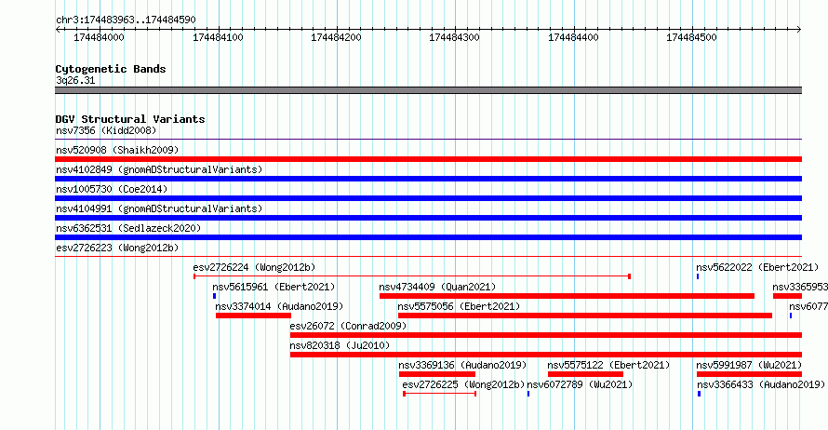Click the DGV Structural Variants track title

click(130, 119)
